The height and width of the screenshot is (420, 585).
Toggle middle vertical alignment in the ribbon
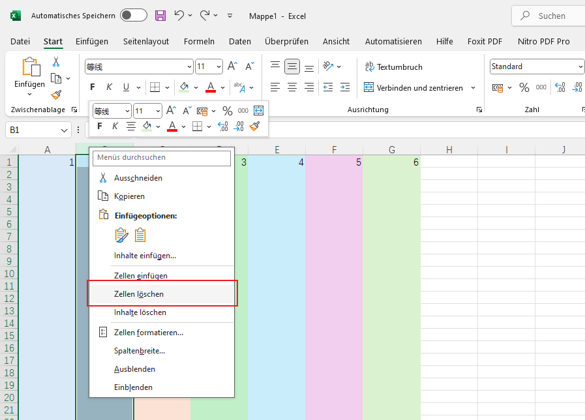292,67
